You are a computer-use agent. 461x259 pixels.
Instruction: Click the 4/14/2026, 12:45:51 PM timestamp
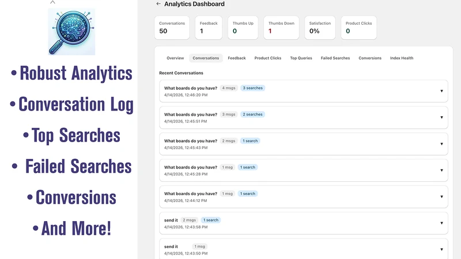pyautogui.click(x=186, y=121)
